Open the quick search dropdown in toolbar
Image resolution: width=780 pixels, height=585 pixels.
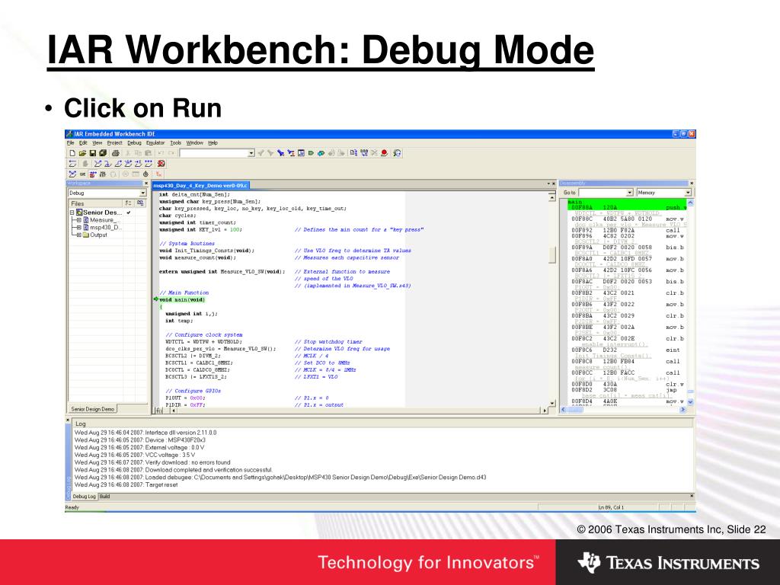pos(251,153)
